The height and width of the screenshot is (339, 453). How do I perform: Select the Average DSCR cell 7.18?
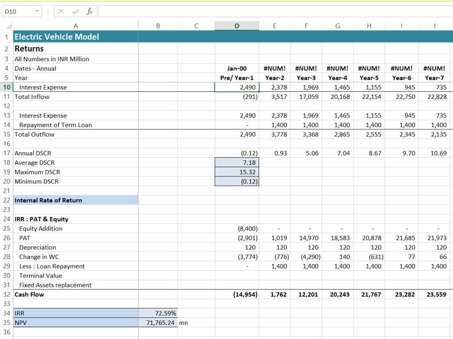(237, 163)
